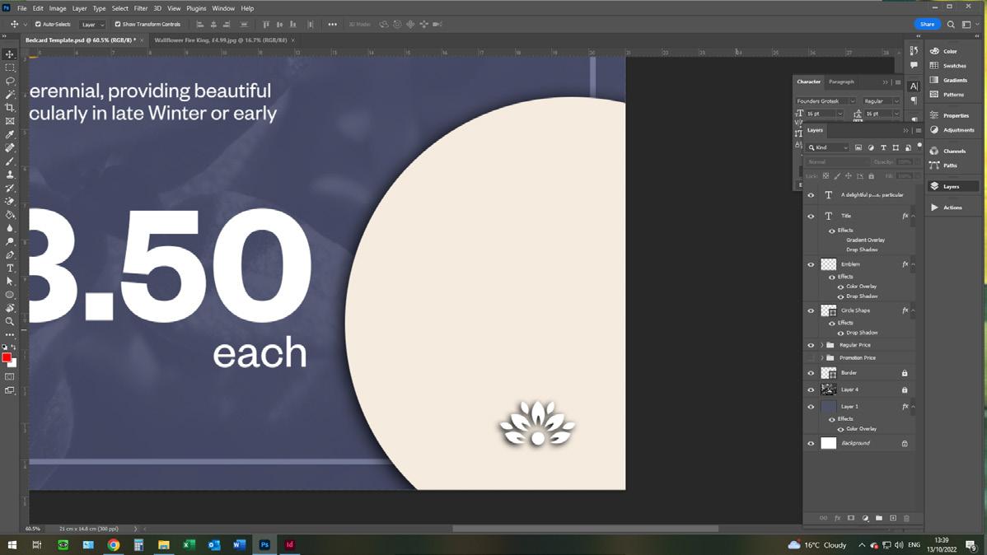
Task: Select the Brush tool
Action: [x=9, y=161]
